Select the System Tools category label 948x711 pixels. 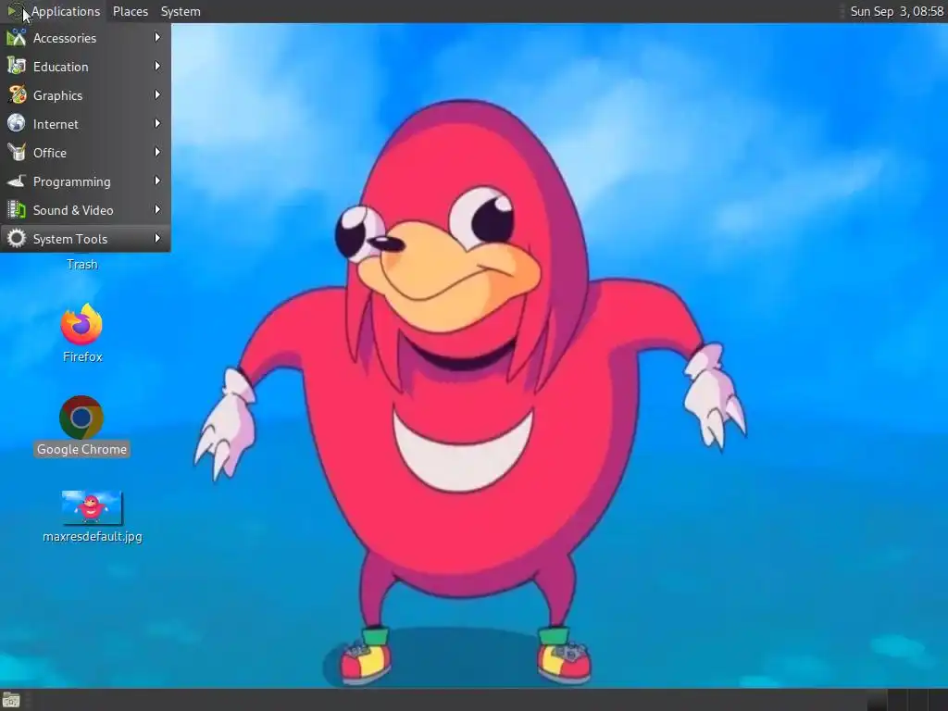point(70,239)
